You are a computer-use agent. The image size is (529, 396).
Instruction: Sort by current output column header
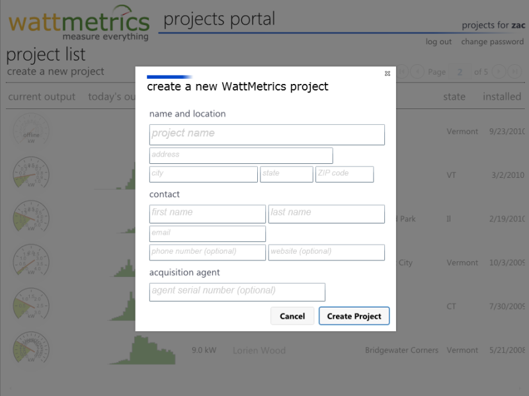42,97
